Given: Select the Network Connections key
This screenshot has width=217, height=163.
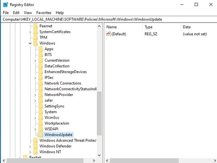Looking at the screenshot, I should click(x=63, y=83).
